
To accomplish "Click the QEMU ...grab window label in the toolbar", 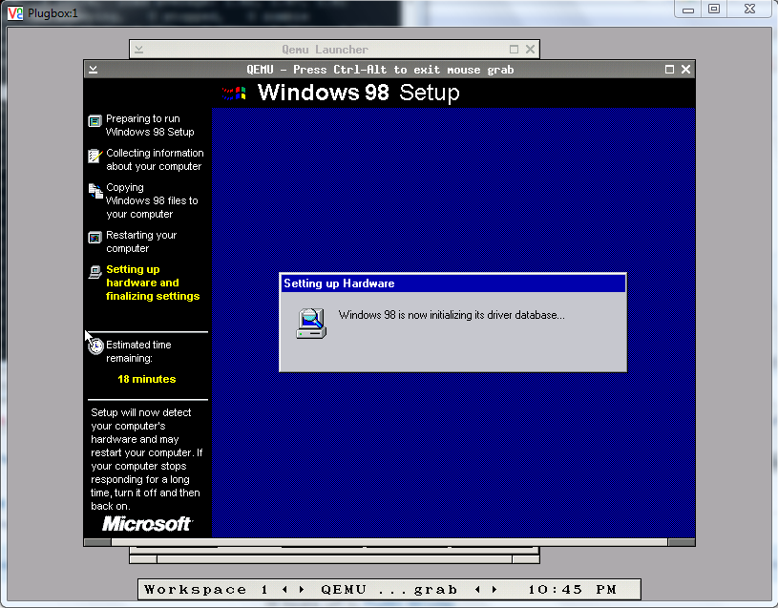I will [389, 590].
